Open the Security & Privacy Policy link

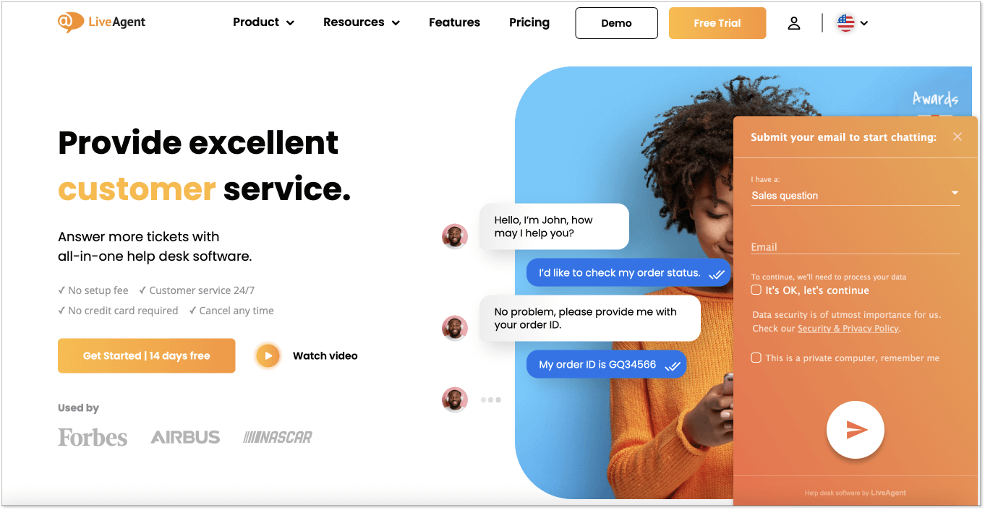coord(848,328)
